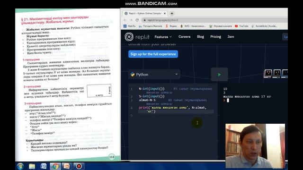Viewport: 303px width, 170px height.
Task: Open the Игровая комната bookmark
Action: 221,26
